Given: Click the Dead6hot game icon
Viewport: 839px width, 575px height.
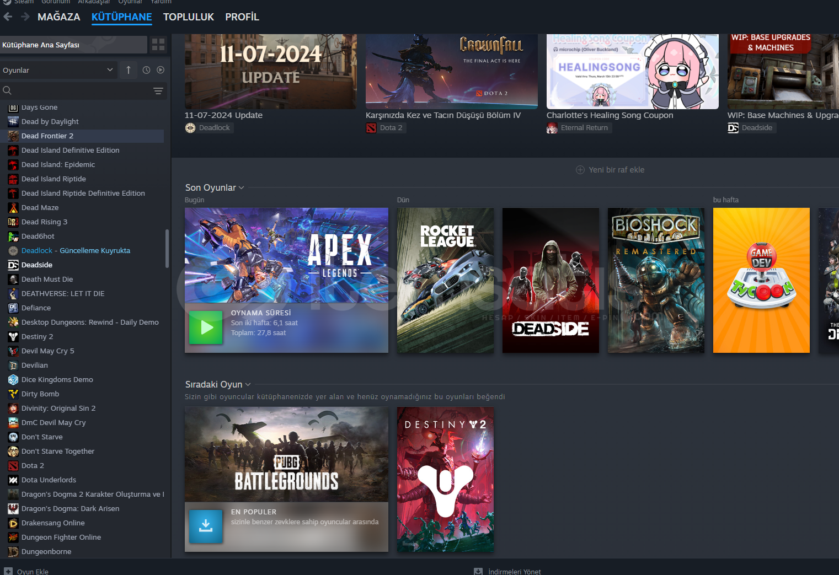Looking at the screenshot, I should point(13,237).
